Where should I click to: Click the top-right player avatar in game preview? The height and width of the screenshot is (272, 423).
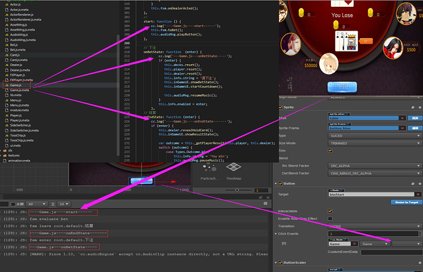(x=406, y=13)
